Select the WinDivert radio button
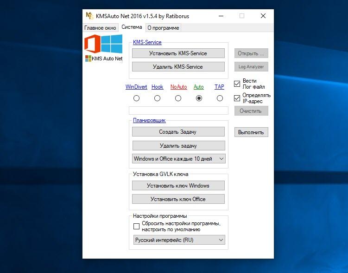This screenshot has height=273, width=348. click(x=137, y=98)
